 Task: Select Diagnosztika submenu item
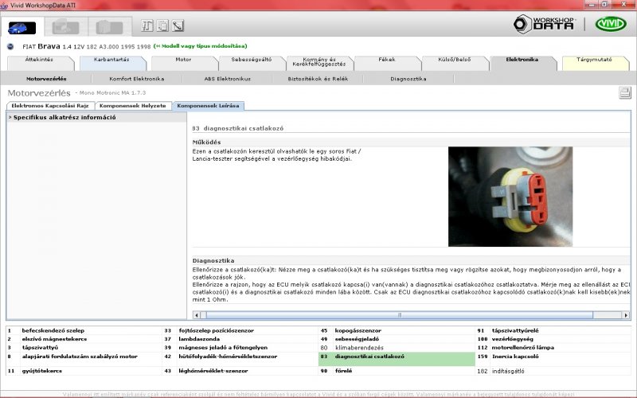408,79
